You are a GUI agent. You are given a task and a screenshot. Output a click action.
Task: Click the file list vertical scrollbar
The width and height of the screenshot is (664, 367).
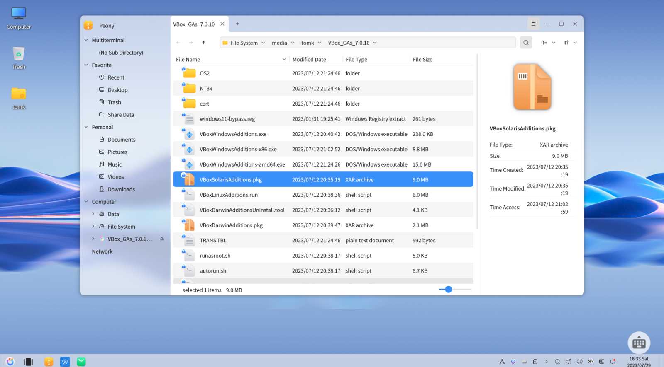point(477,142)
